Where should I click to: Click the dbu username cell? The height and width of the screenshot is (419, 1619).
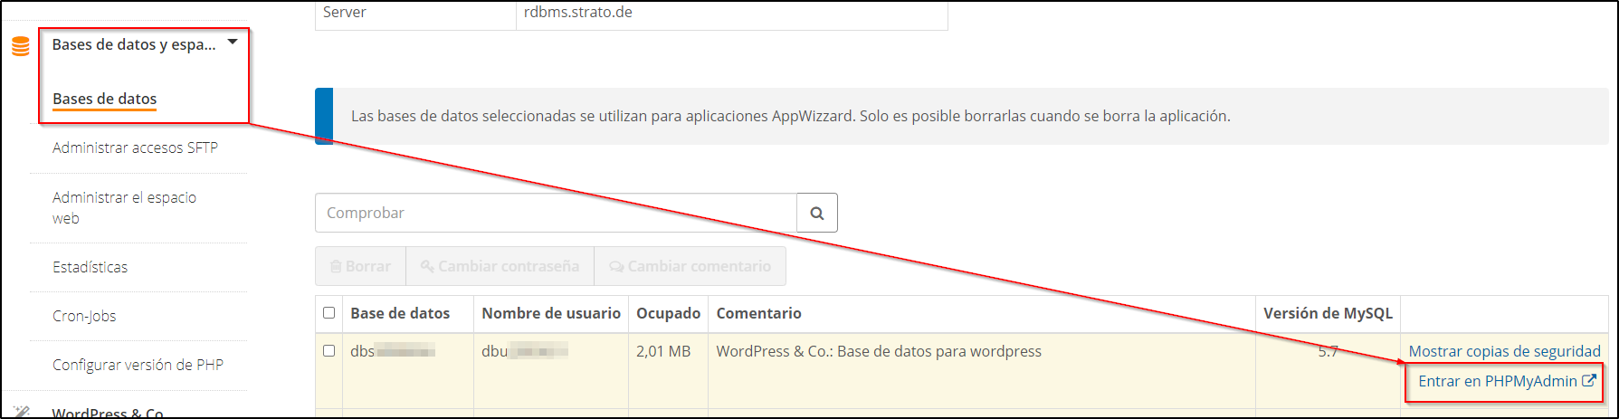(x=525, y=351)
